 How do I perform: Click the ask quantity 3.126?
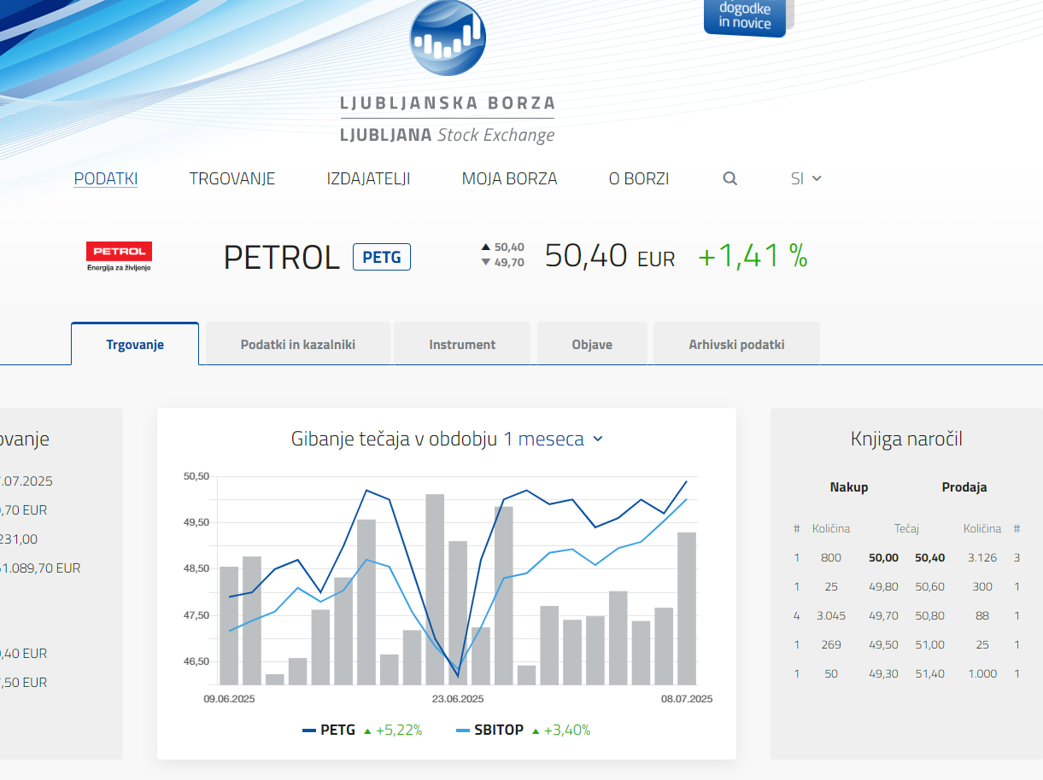click(982, 557)
